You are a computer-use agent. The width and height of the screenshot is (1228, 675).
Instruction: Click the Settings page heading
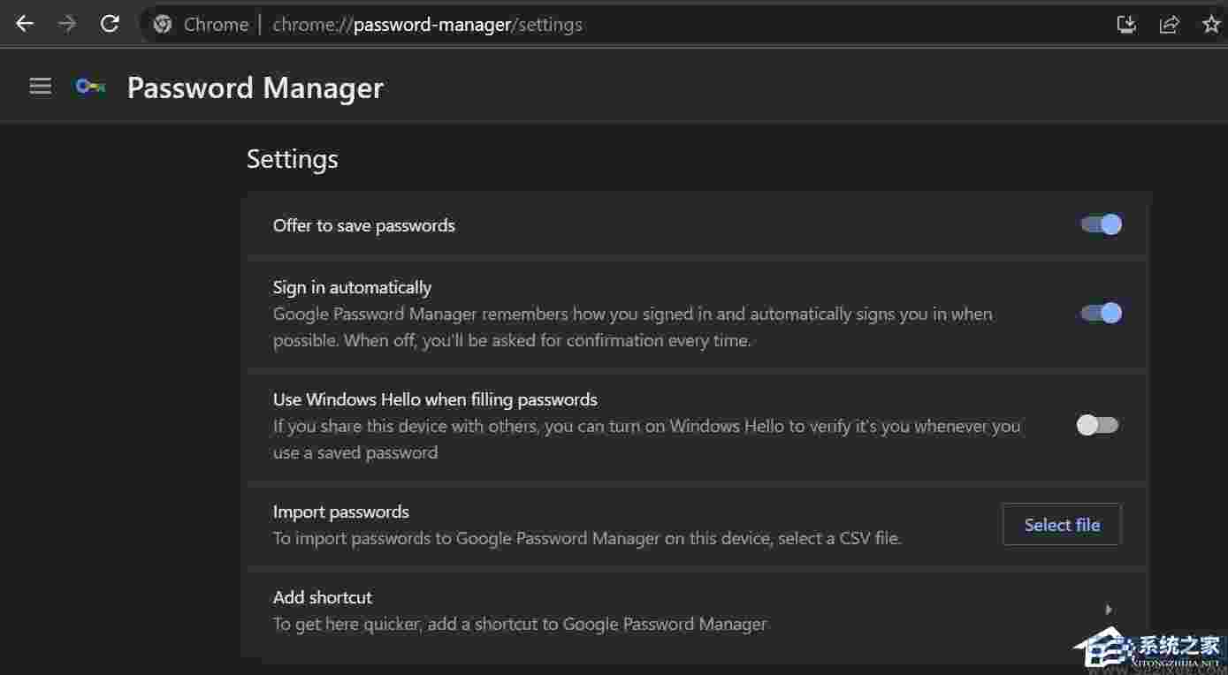(293, 159)
